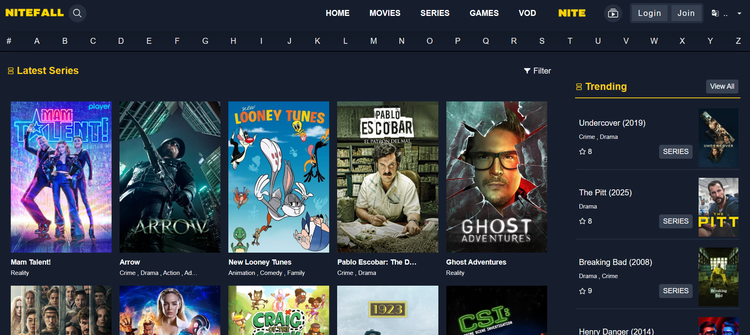750x335 pixels.
Task: Open Breaking Bad trending thumbnail
Action: [x=719, y=277]
